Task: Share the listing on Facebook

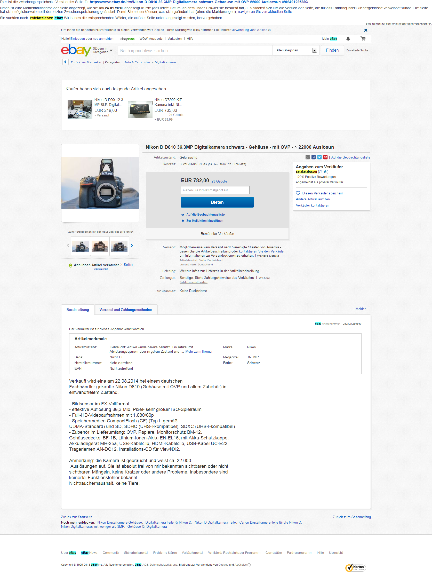Action: (314, 157)
